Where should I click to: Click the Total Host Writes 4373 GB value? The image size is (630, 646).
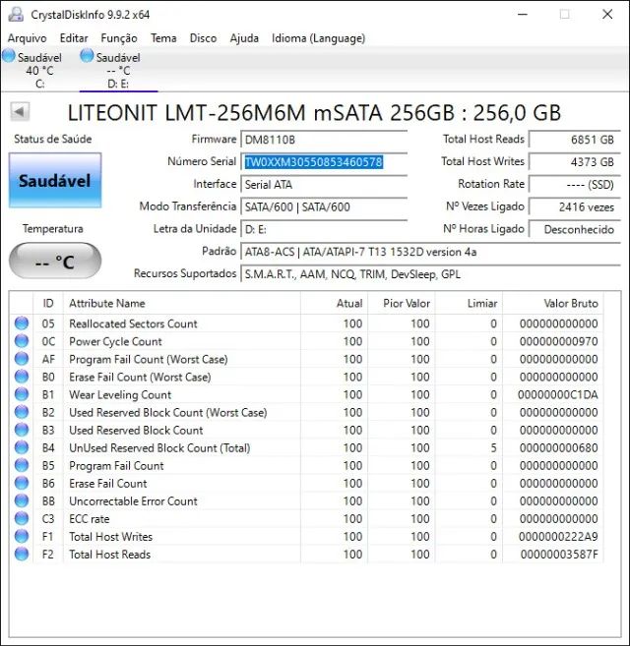click(x=575, y=162)
